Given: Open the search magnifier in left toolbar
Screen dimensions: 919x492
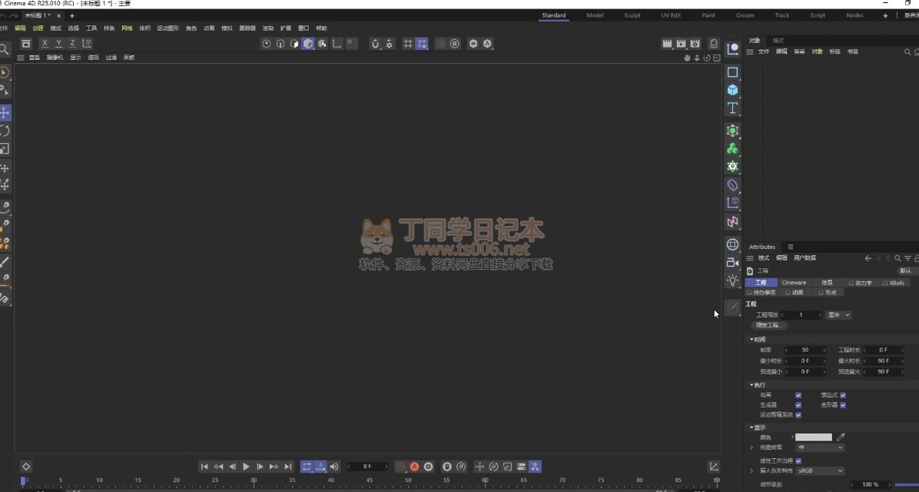Looking at the screenshot, I should point(4,49).
